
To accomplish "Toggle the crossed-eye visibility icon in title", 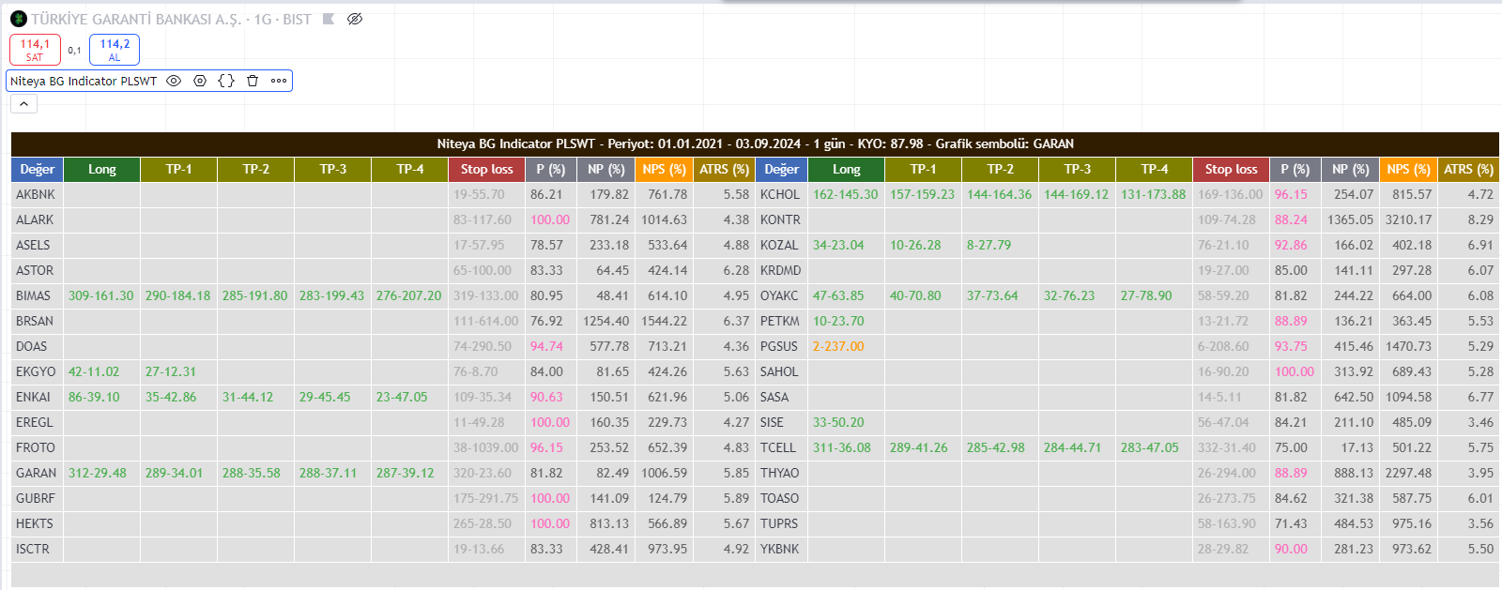I will click(355, 19).
